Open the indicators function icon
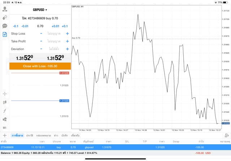 tap(5, 111)
